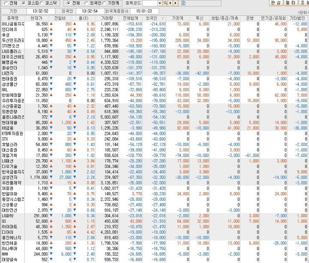
Task: Select the 삼성전자 stock row name
Action: [x=9, y=177]
